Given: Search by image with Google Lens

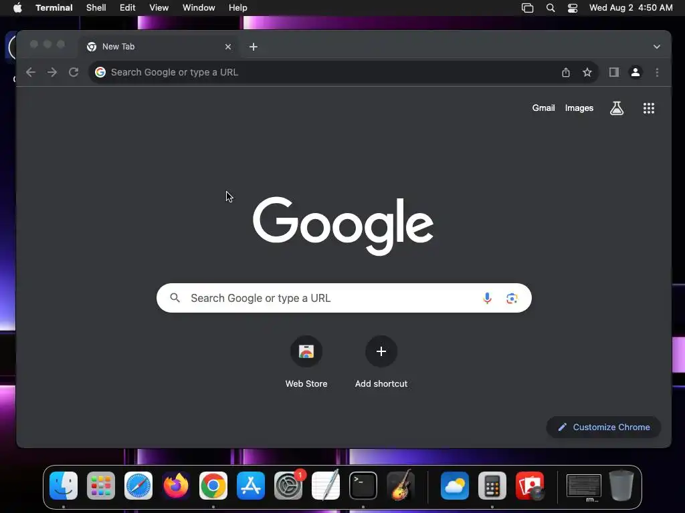Looking at the screenshot, I should pyautogui.click(x=512, y=298).
